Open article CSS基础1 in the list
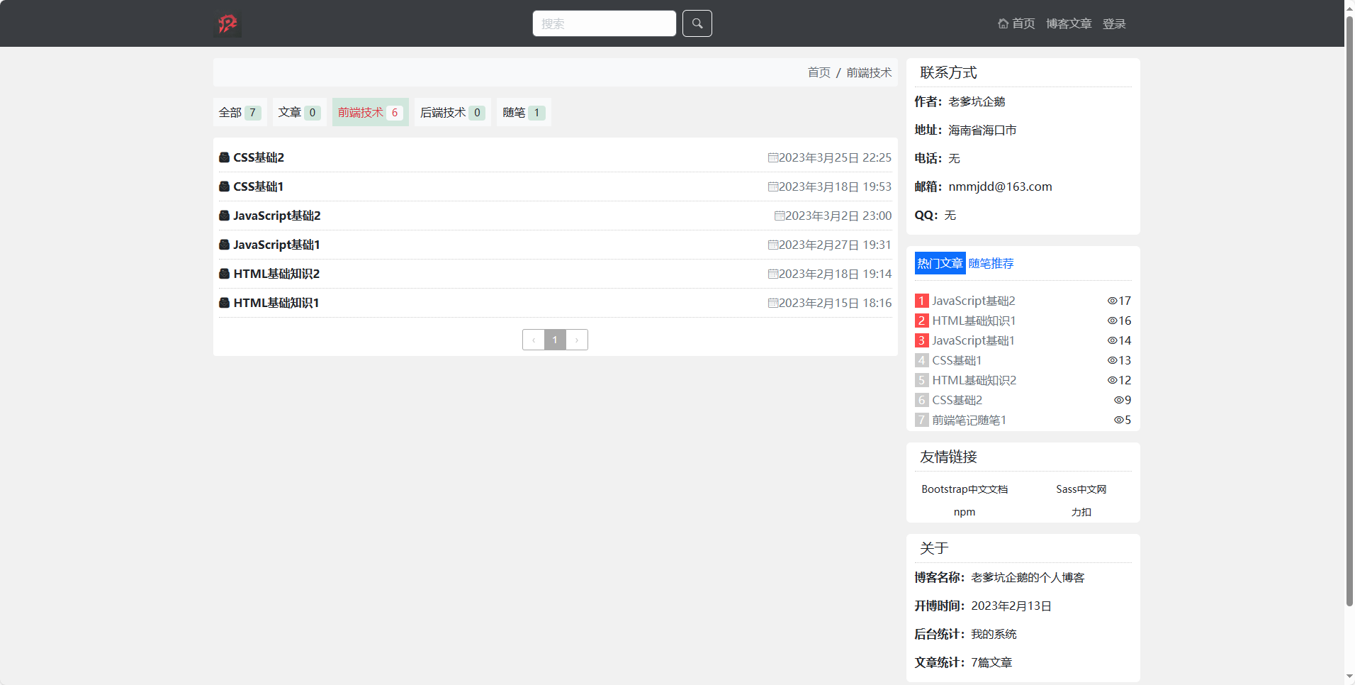Image resolution: width=1355 pixels, height=685 pixels. 259,186
